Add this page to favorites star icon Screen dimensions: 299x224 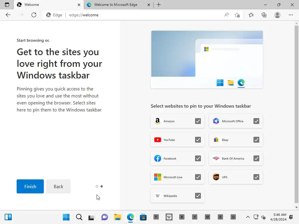tap(237, 15)
